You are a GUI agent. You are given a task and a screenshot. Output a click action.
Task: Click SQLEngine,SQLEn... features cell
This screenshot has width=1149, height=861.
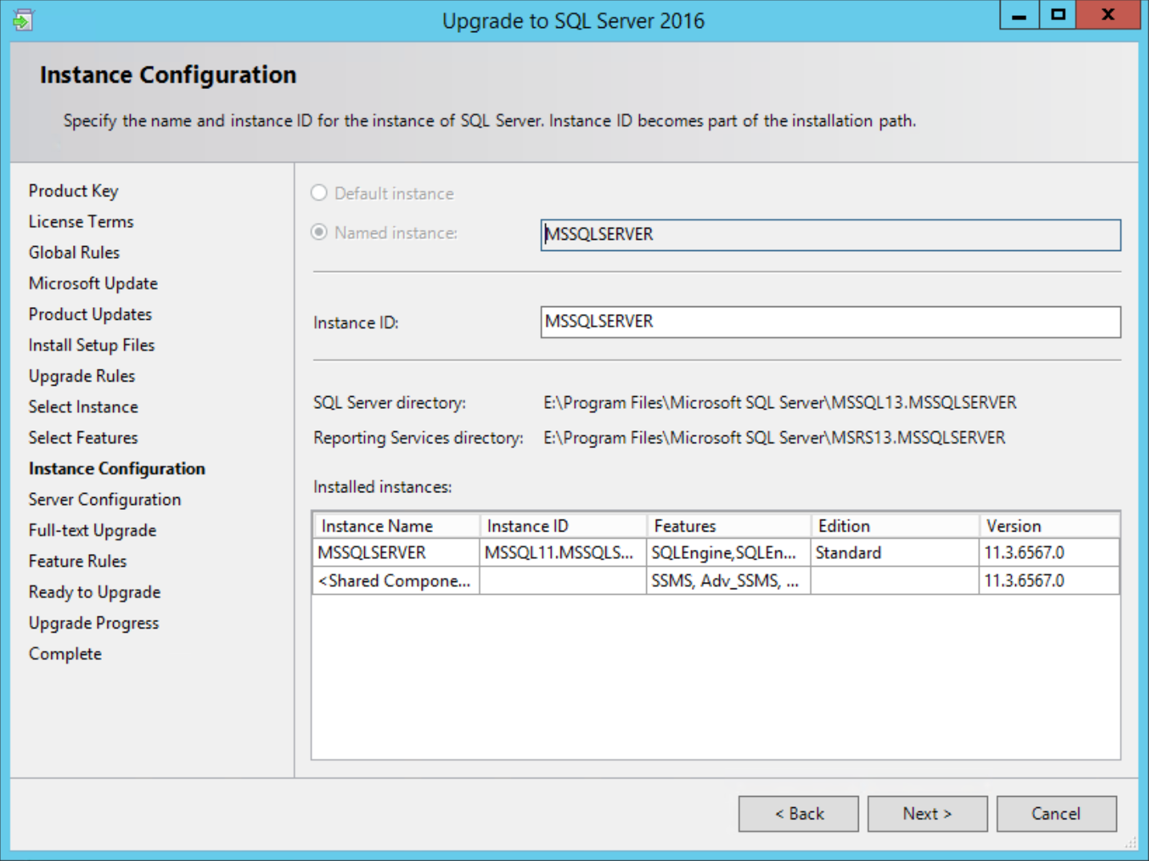point(729,552)
